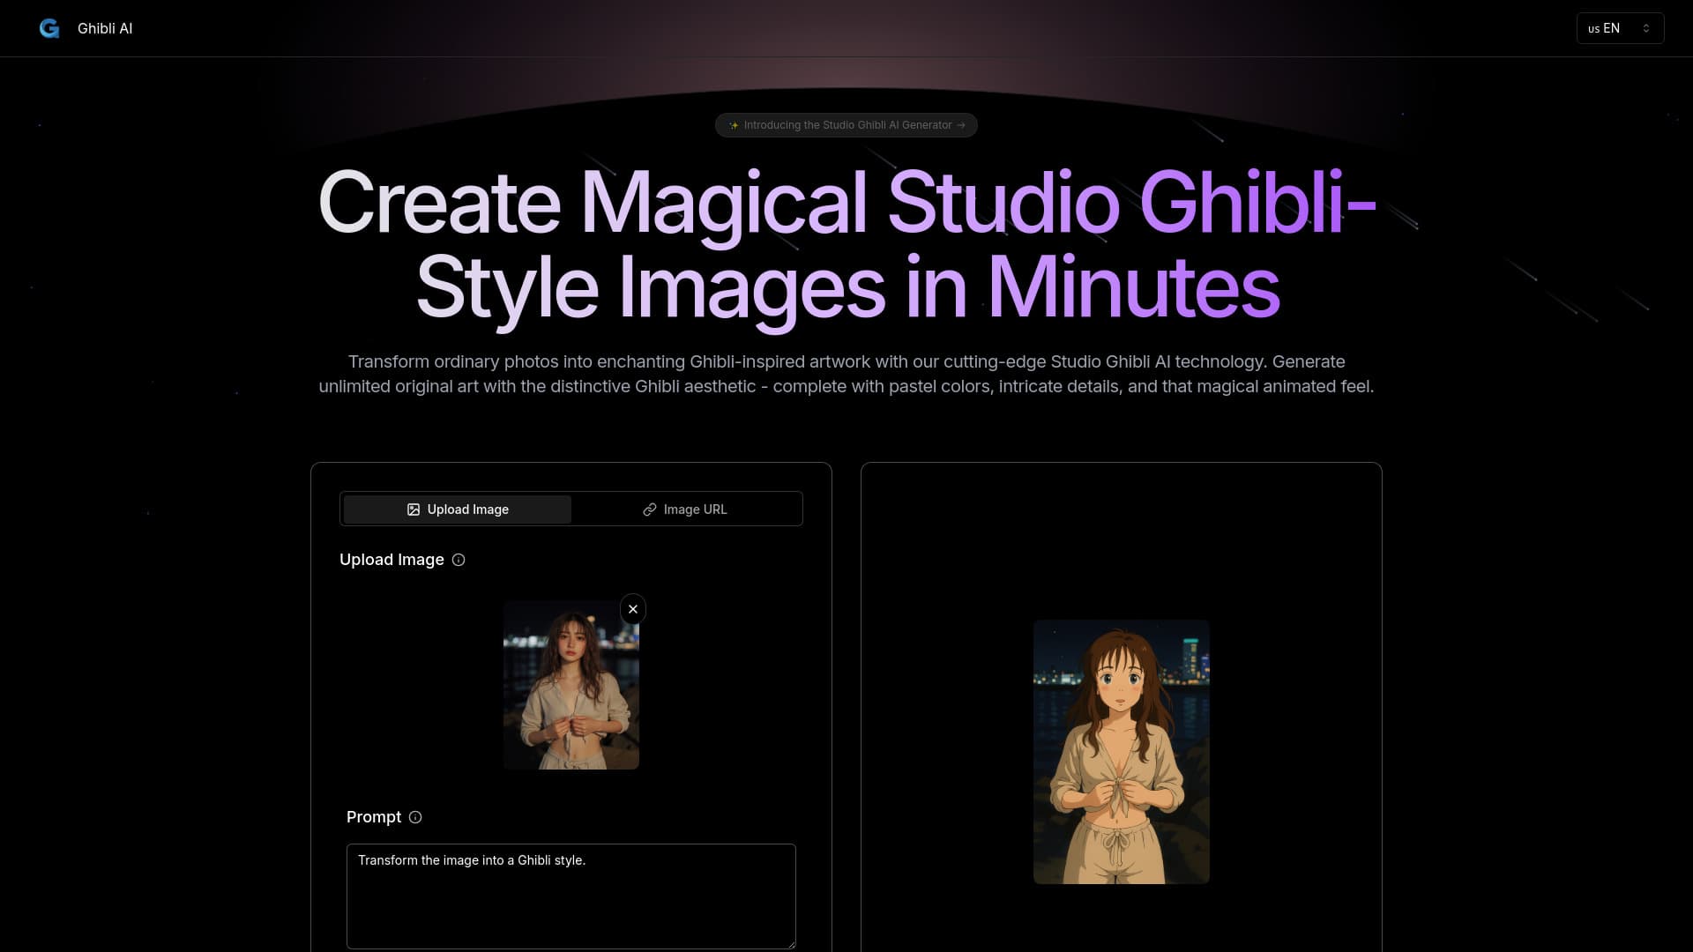Click the image icon inside the Upload Image tab
This screenshot has height=952, width=1693.
pyautogui.click(x=413, y=509)
